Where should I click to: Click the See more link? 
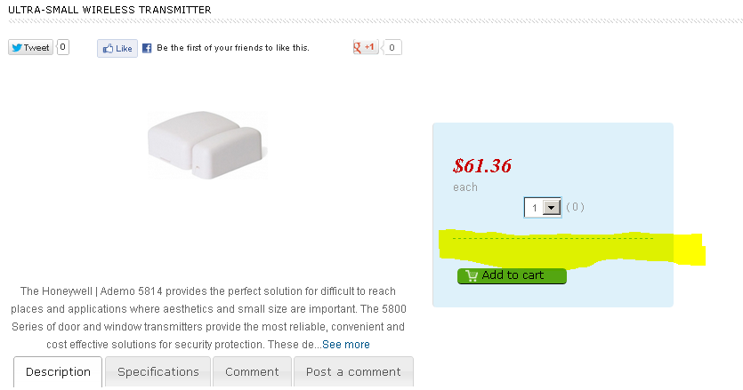(346, 345)
